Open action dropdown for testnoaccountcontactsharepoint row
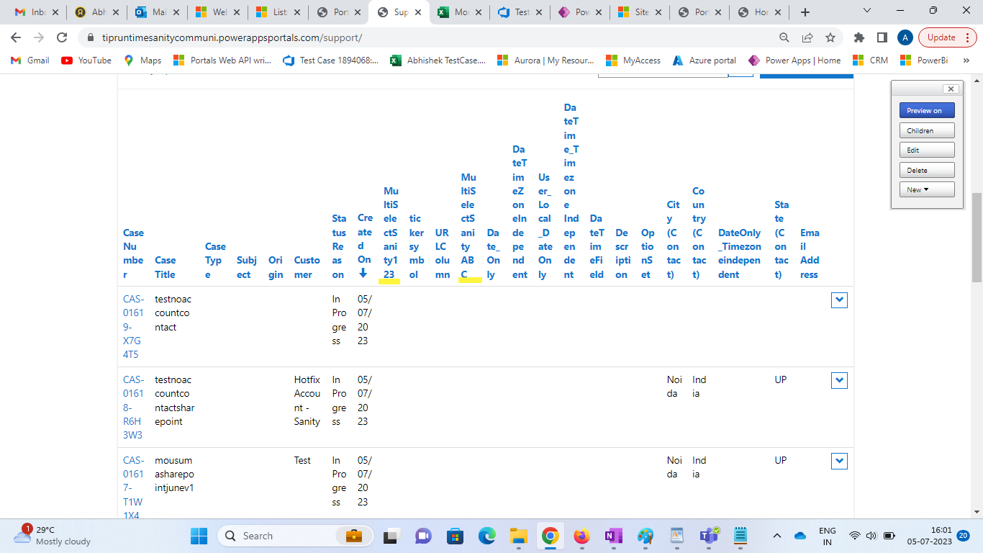The height and width of the screenshot is (553, 983). pyautogui.click(x=839, y=380)
